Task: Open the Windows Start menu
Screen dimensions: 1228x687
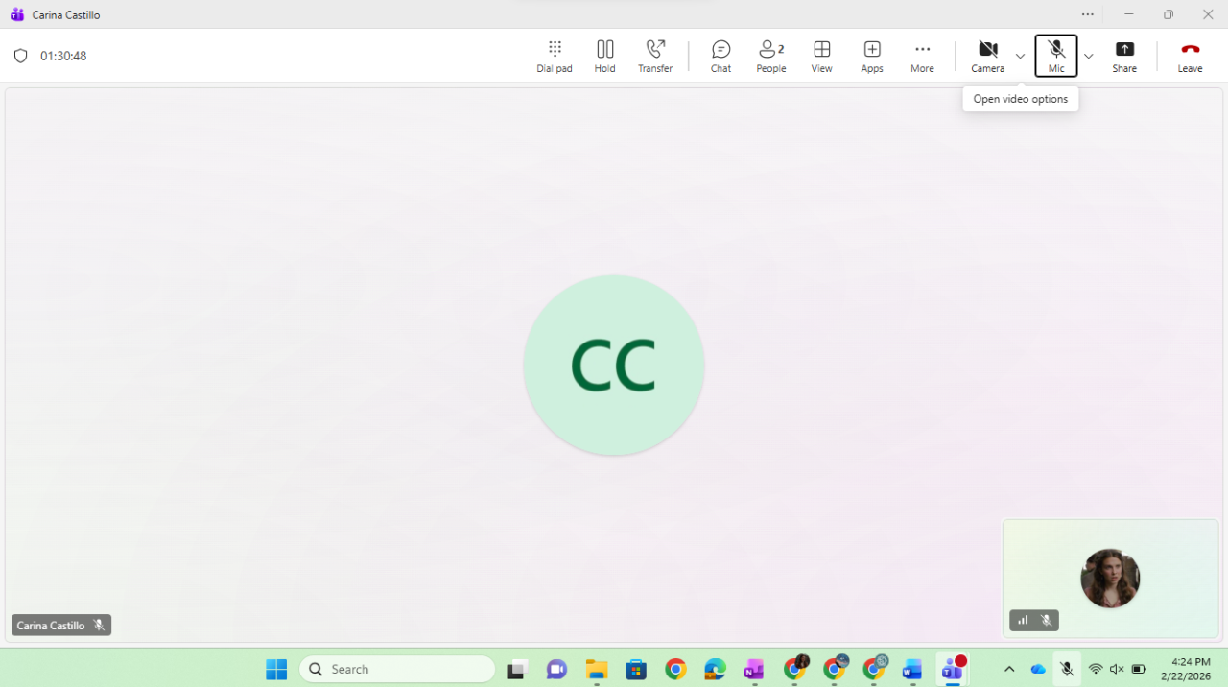Action: coord(276,669)
